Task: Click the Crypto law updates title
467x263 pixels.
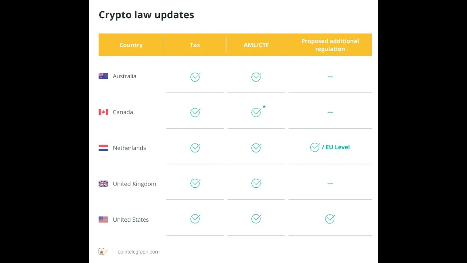Action: click(x=146, y=15)
